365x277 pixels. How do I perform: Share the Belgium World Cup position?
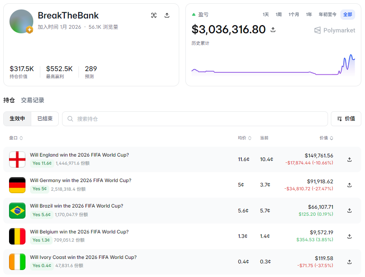tap(349, 236)
